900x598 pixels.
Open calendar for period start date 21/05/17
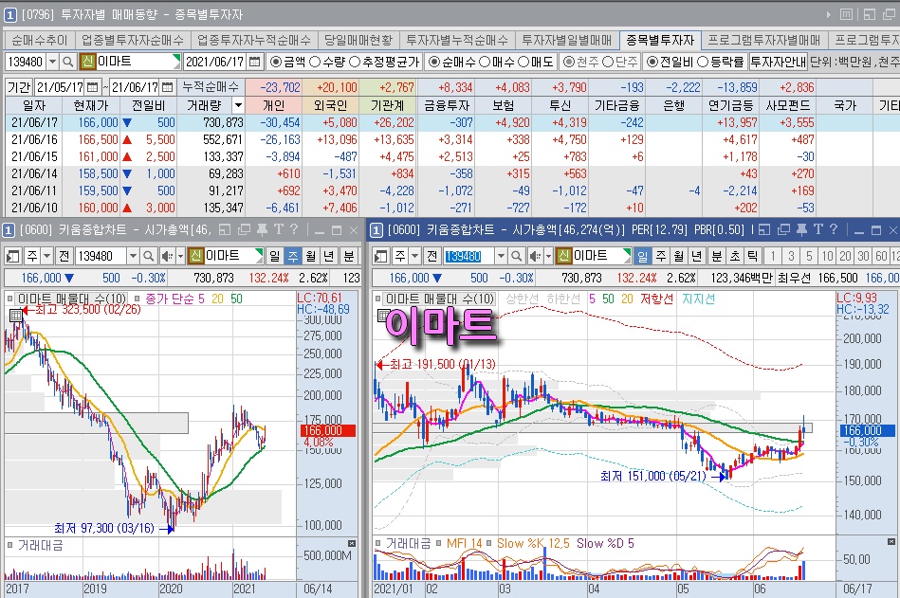click(92, 87)
